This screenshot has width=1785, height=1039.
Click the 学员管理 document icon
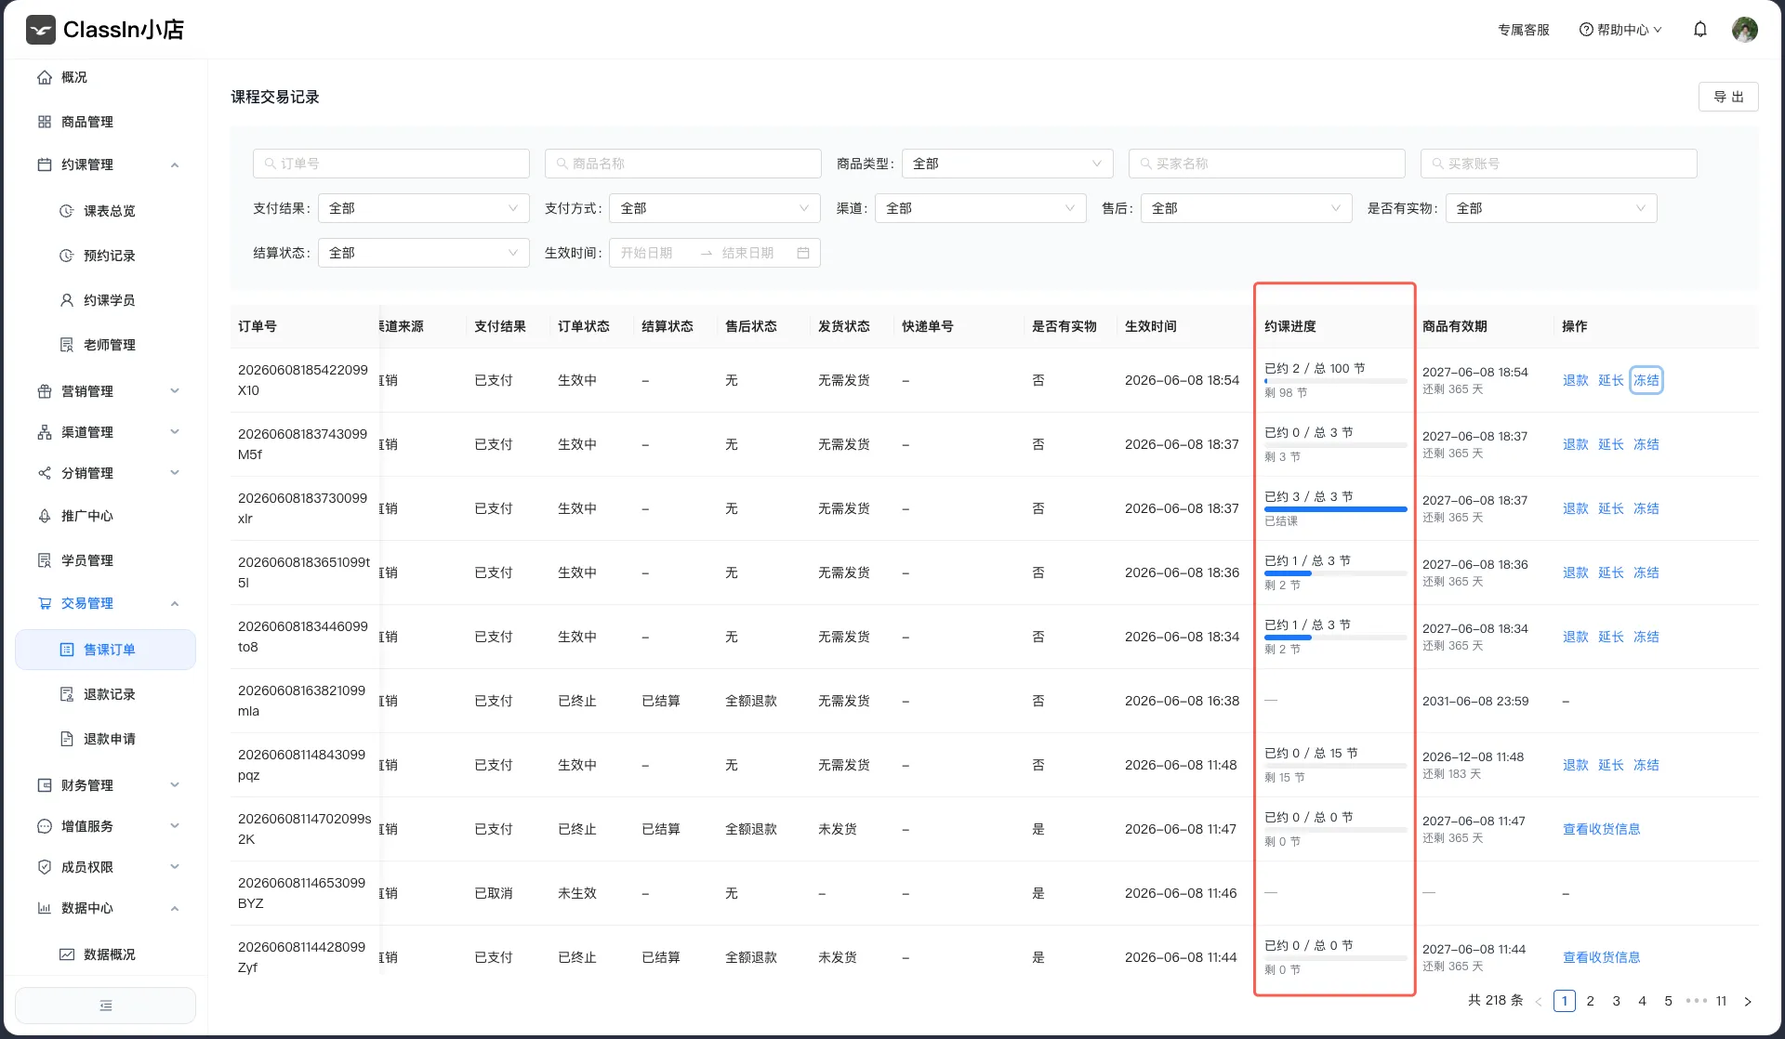click(45, 560)
